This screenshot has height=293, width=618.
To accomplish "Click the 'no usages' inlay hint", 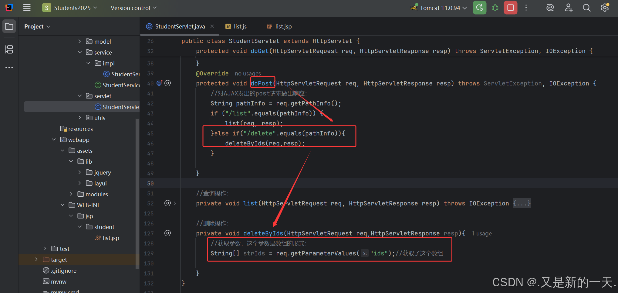I will coord(248,73).
